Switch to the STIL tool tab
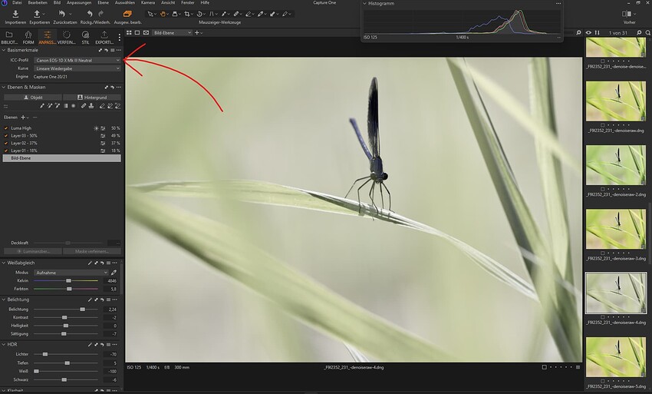The height and width of the screenshot is (394, 652). [85, 38]
